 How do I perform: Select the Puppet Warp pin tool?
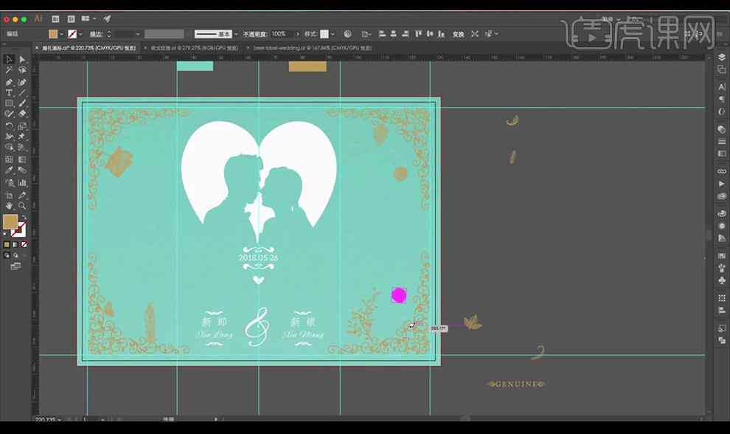(22, 137)
